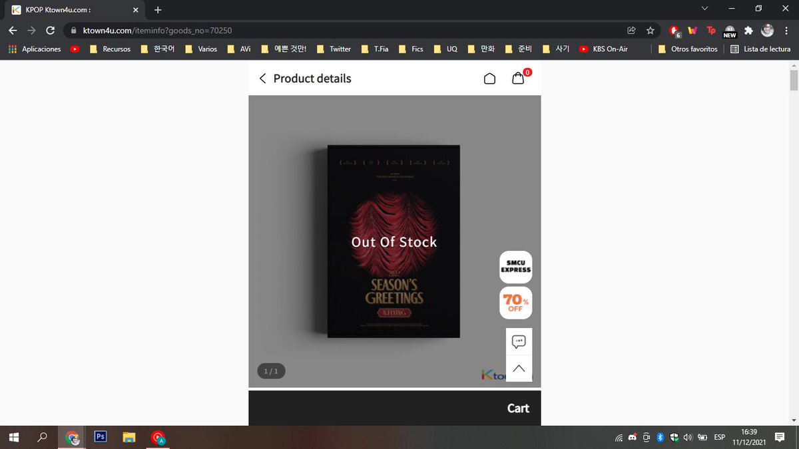Open Varios bookmark folder
This screenshot has width=799, height=449.
tap(202, 49)
